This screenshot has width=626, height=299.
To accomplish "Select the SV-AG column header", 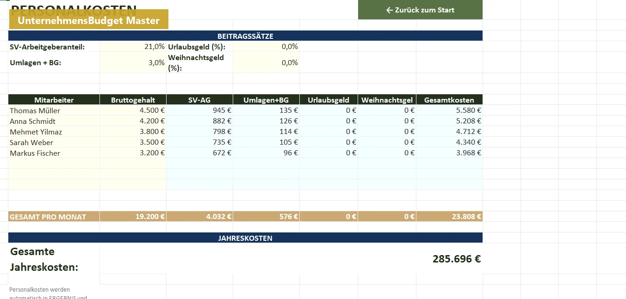I will tap(200, 100).
